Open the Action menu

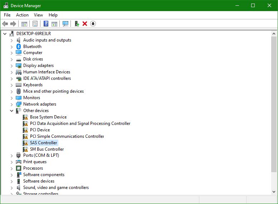pos(22,15)
